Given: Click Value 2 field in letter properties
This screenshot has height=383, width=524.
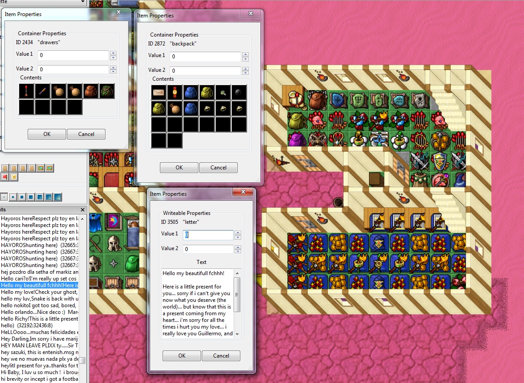Looking at the screenshot, I should click(x=208, y=249).
